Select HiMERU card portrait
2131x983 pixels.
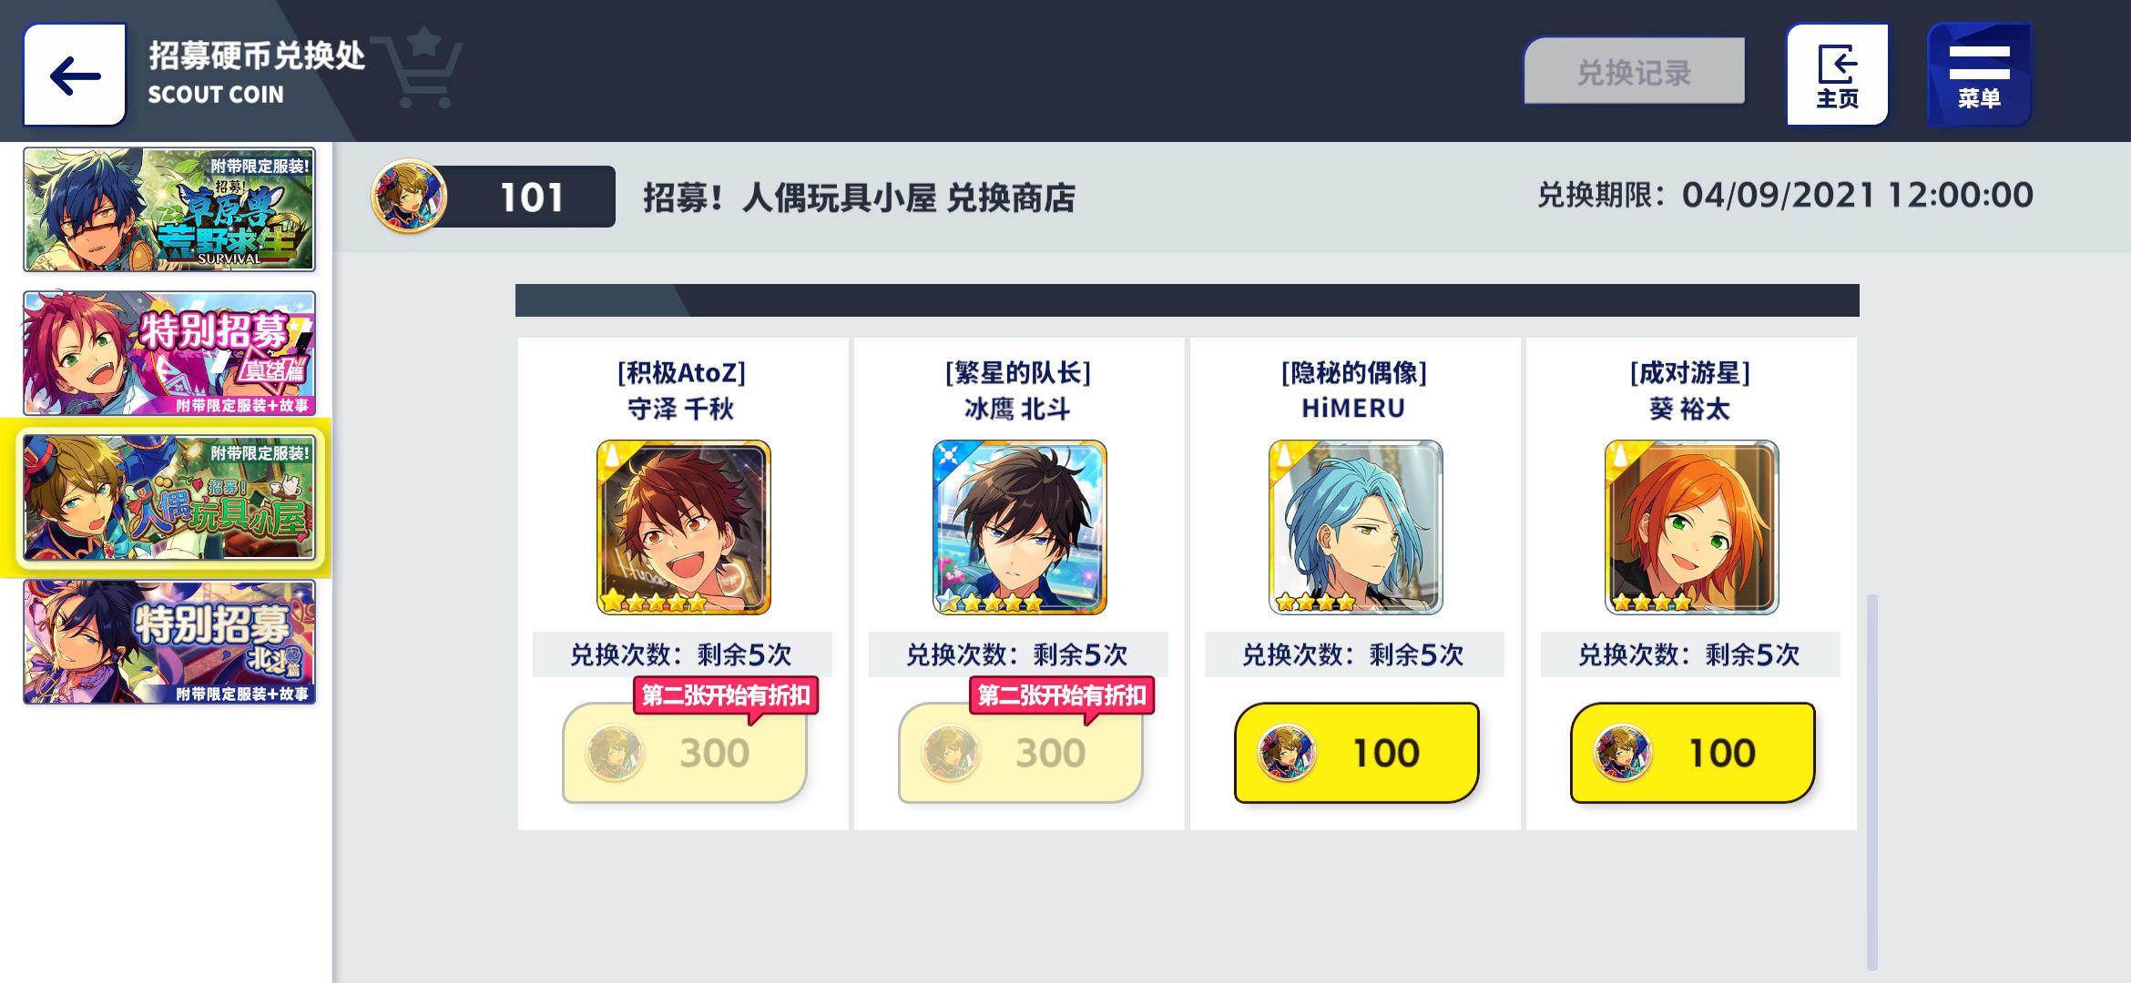1355,527
